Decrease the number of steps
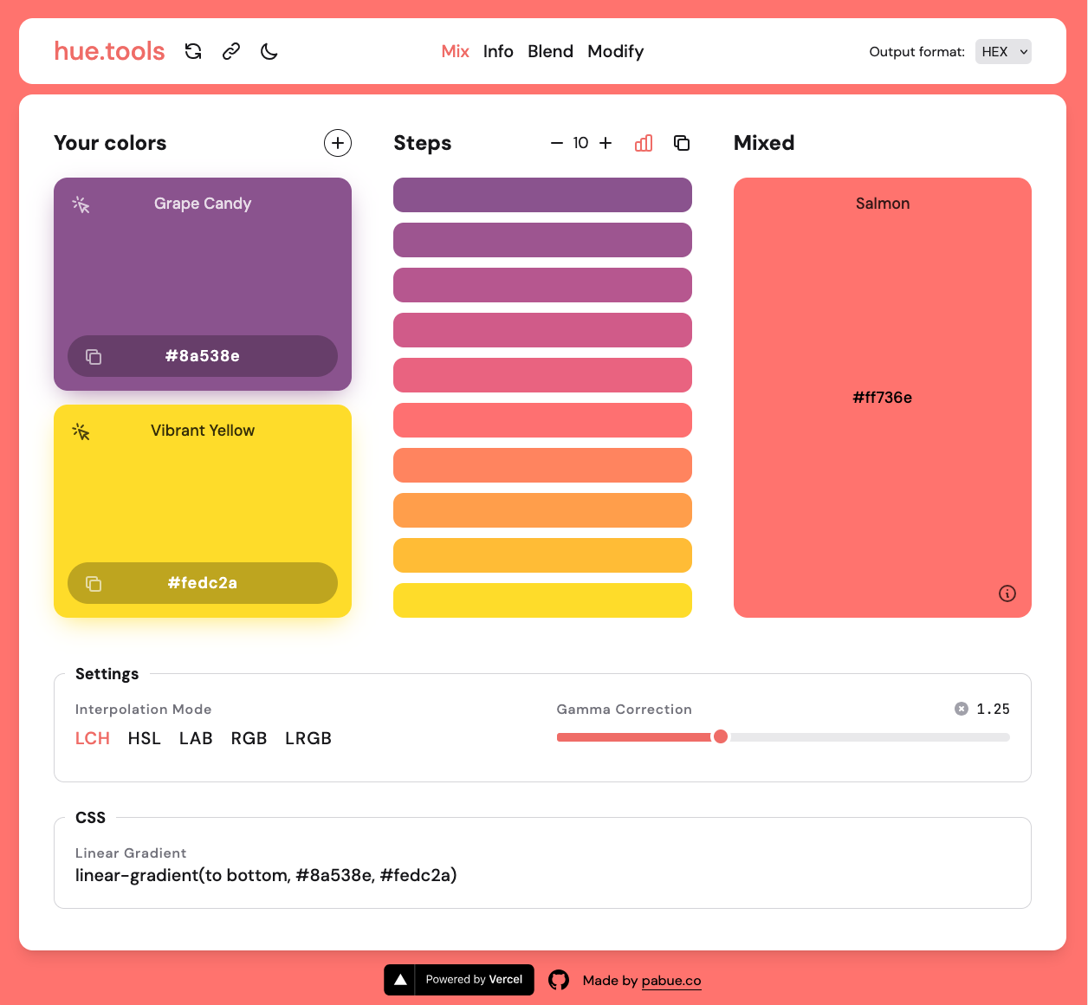The width and height of the screenshot is (1088, 1005). click(557, 143)
